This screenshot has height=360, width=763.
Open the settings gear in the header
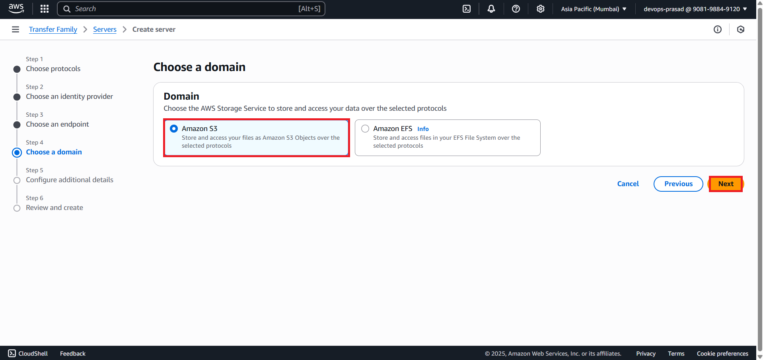click(x=540, y=8)
